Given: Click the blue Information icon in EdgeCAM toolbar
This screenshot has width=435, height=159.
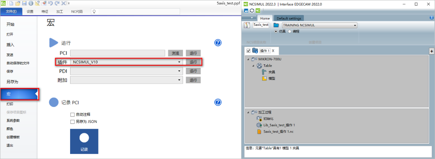Looking at the screenshot, I should tap(31, 3).
